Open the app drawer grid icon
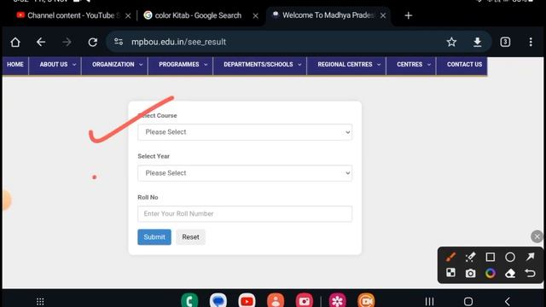546x307 pixels. 40,301
